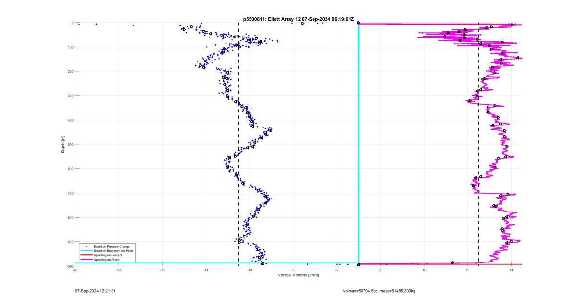Viewport: 577px width, 299px height.
Task: Pick the dark red line sample in legend
Action: 86,255
